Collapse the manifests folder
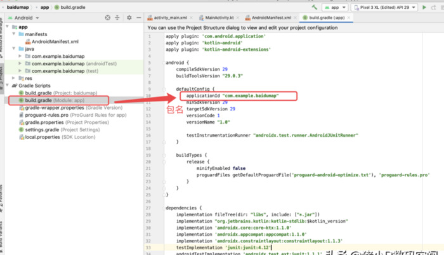This screenshot has height=255, width=444. tap(14, 34)
